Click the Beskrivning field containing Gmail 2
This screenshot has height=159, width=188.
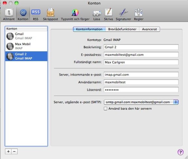[x=141, y=47]
